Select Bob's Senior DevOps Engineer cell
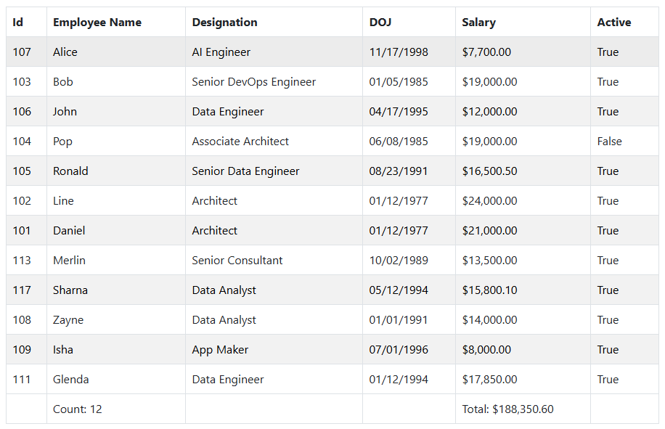 [x=253, y=82]
